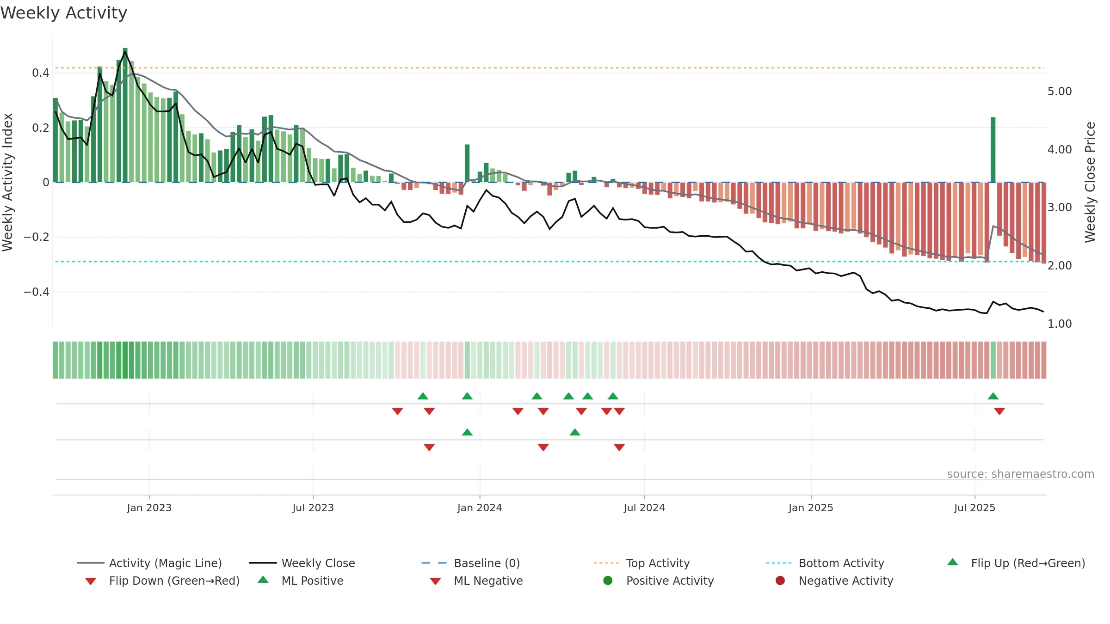Click the Jan 2023 x-axis label
The width and height of the screenshot is (1110, 624).
pos(149,508)
